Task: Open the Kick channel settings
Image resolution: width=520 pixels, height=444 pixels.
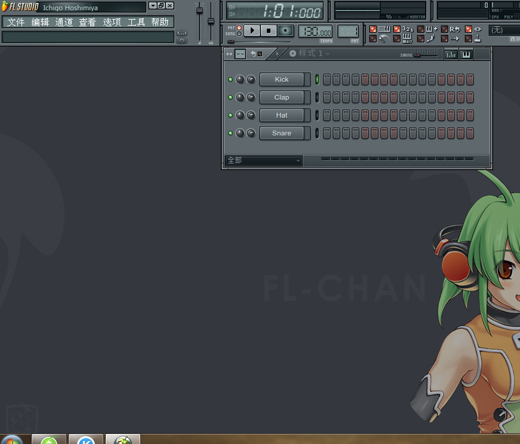Action: pos(282,79)
